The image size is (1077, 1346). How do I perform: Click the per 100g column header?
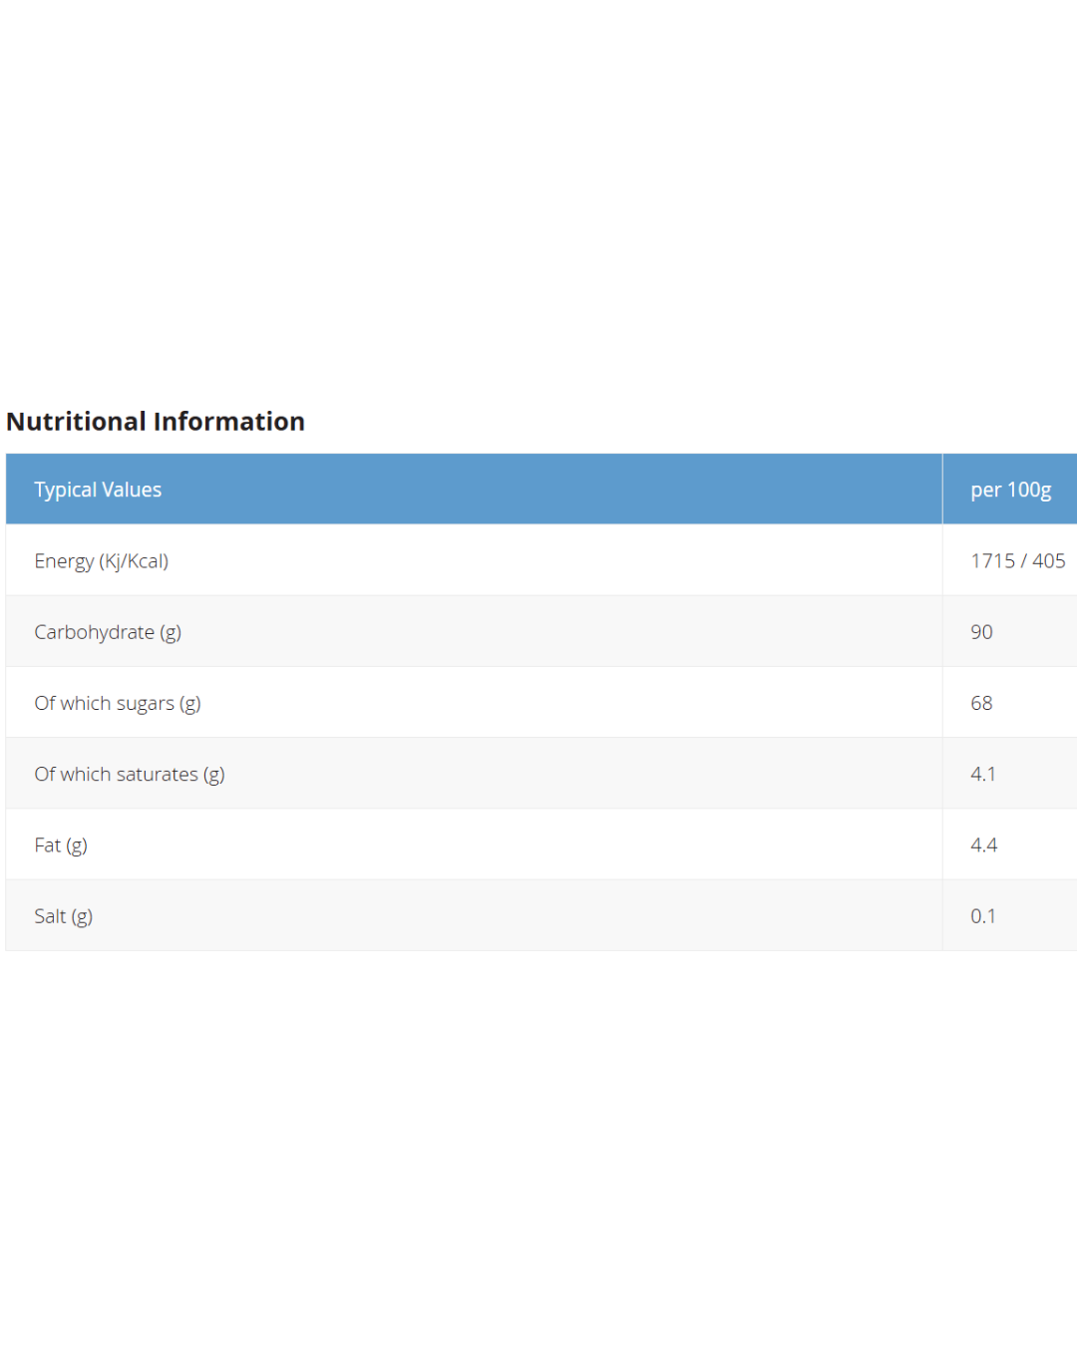1010,490
